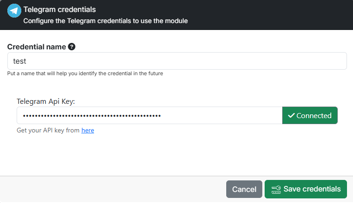Open the 'here' API key link

coord(88,131)
